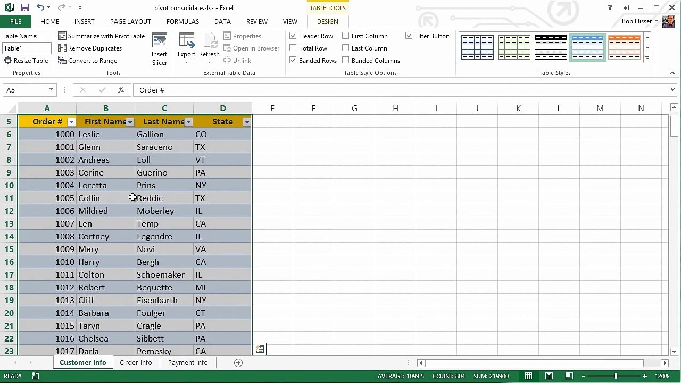Open Excel Help question mark
The height and width of the screenshot is (383, 681).
click(610, 7)
